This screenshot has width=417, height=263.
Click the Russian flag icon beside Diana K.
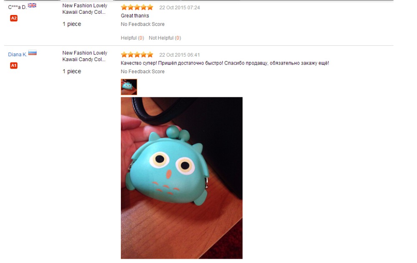[33, 52]
